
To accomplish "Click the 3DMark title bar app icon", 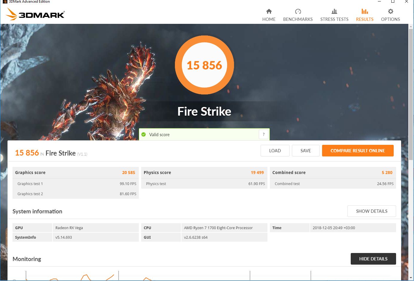I will pos(5,2).
